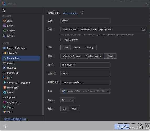Choose the Vite generator icon
Image resolution: width=150 pixels, height=131 pixels.
[x=4, y=112]
